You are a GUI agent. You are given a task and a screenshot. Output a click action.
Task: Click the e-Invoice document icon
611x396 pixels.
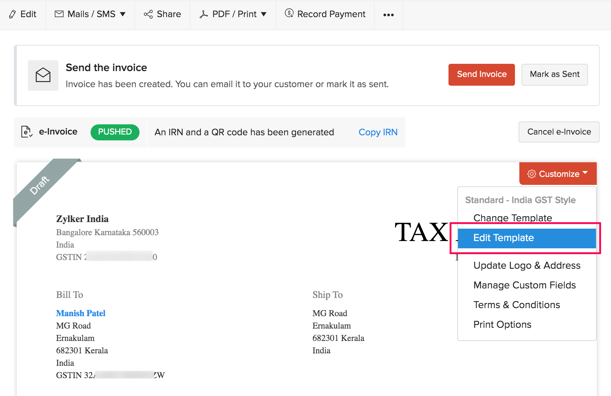(27, 132)
